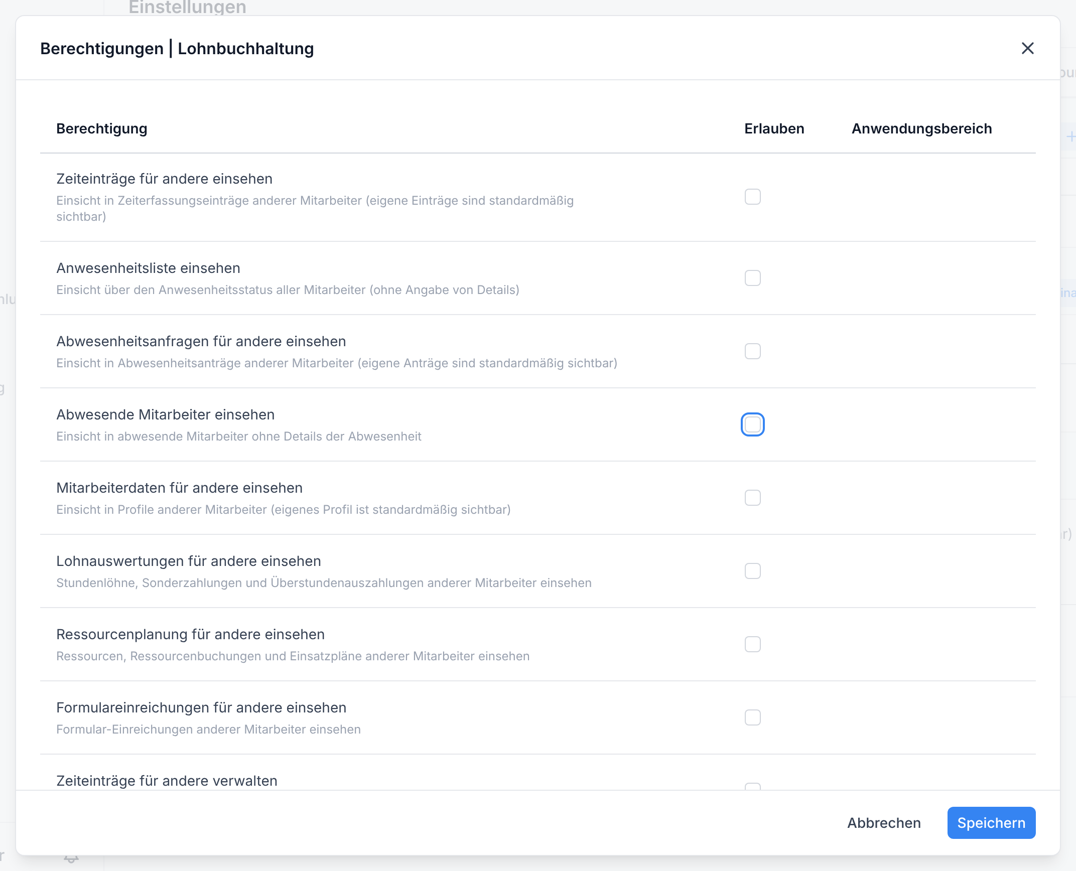Viewport: 1076px width, 871px height.
Task: Tick 'Formulareinreichungen für andere einsehen' checkbox
Action: point(752,717)
